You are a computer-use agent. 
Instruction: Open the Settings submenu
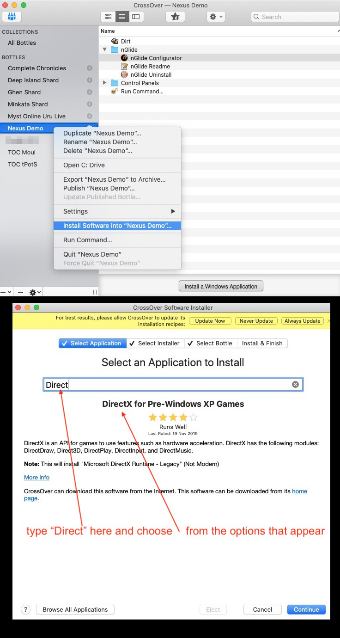pyautogui.click(x=117, y=211)
